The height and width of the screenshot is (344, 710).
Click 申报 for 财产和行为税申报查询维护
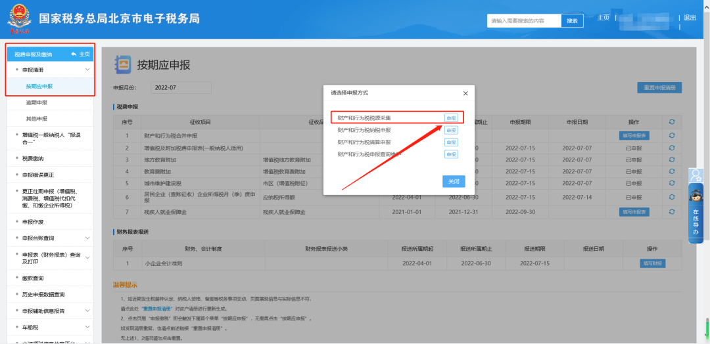coord(451,154)
